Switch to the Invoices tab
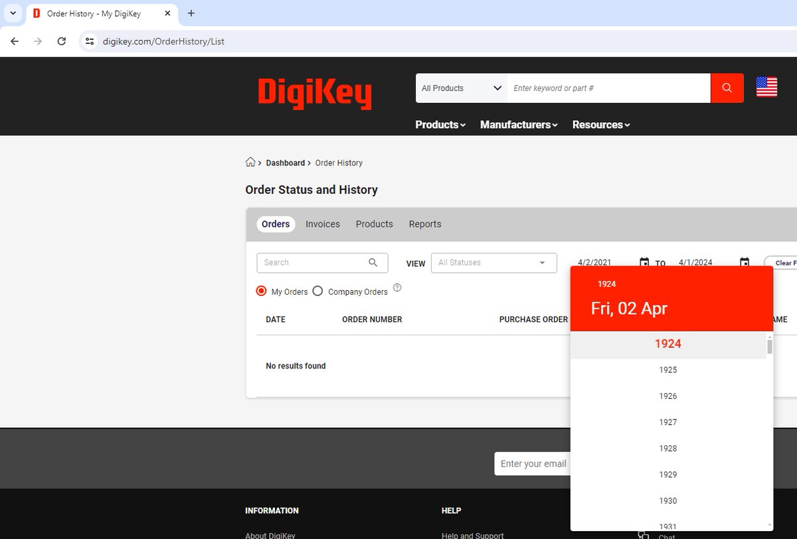Screen dimensions: 797x539 [x=323, y=224]
